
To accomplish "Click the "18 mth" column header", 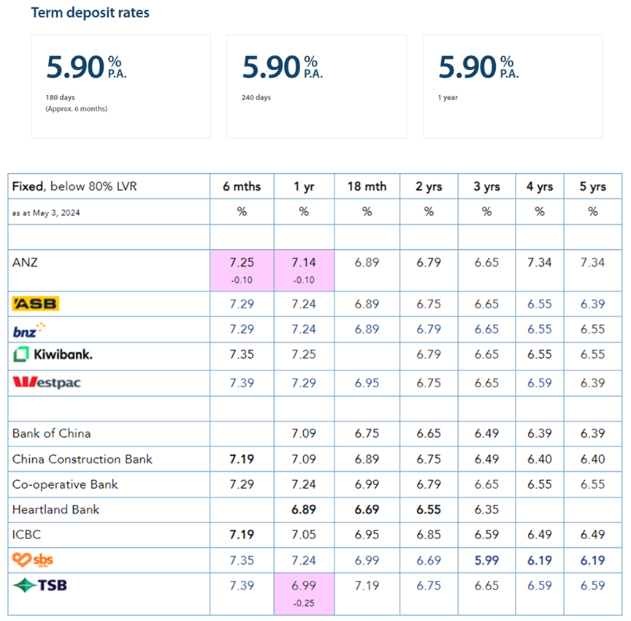I will coord(367,186).
